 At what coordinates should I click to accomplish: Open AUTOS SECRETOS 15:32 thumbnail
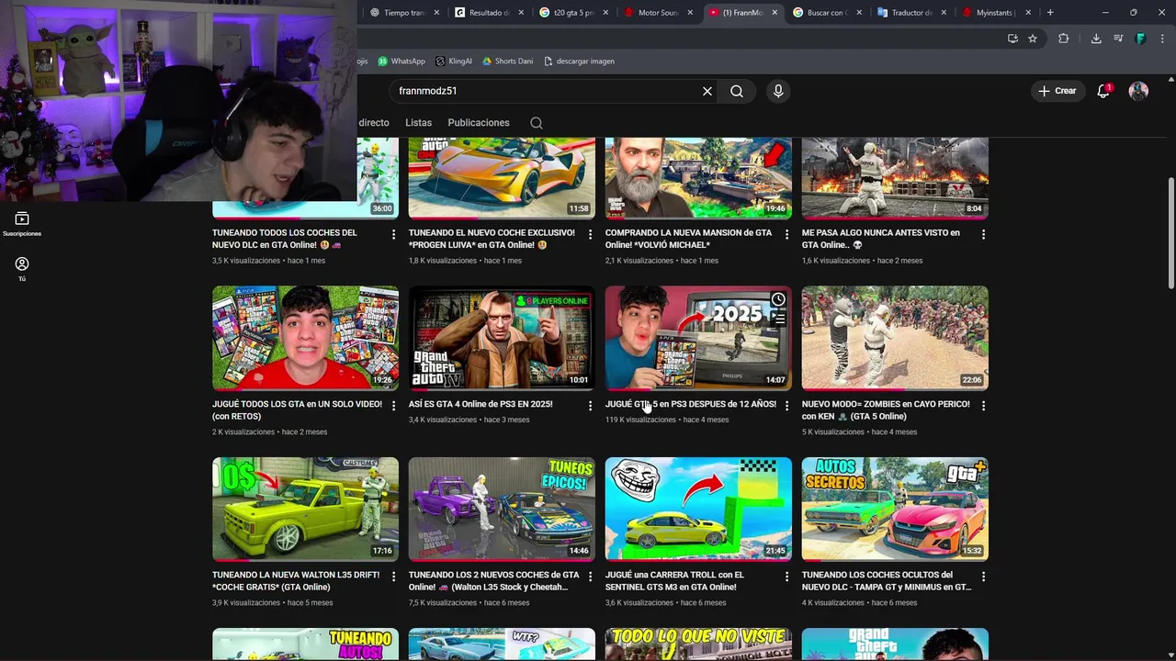895,509
